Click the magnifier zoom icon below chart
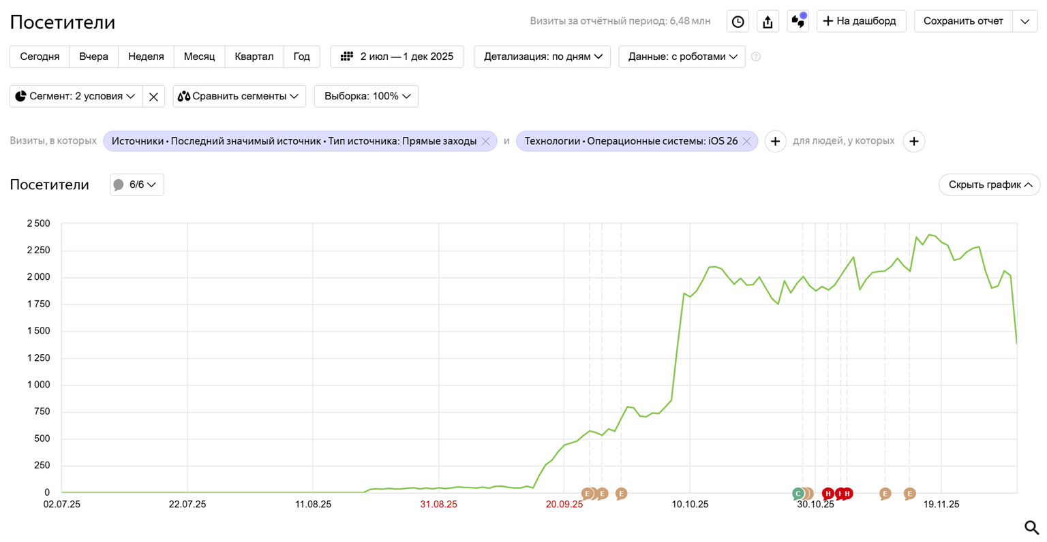Viewport: 1047px width, 542px height. pos(1031,528)
